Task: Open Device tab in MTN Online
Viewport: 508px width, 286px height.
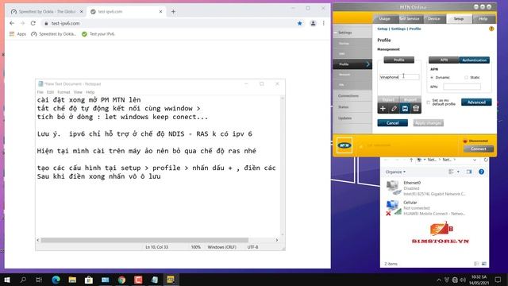Action: (x=434, y=19)
